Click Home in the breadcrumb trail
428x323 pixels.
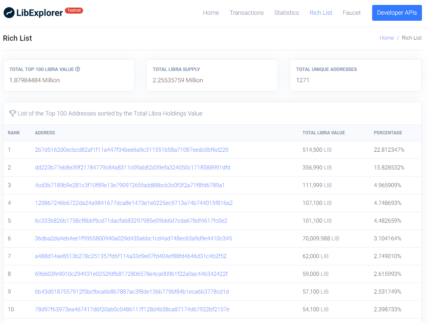pyautogui.click(x=386, y=38)
